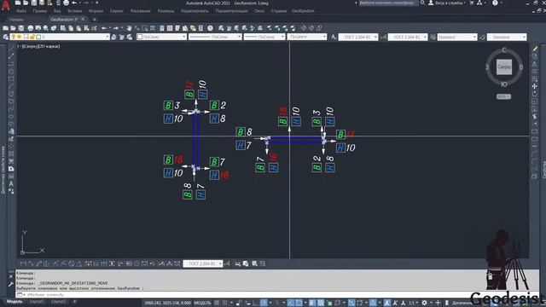This screenshot has height=307, width=546.
Task: Toggle object snap in status bar
Action: [x=299, y=303]
